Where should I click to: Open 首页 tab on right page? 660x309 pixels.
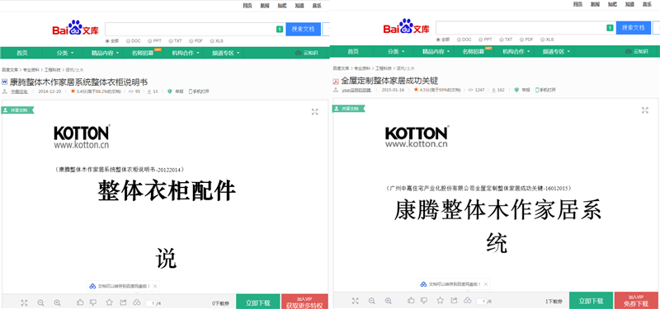point(353,51)
